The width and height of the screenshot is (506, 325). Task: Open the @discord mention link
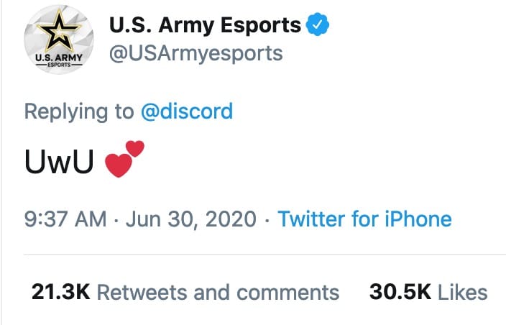pyautogui.click(x=187, y=111)
